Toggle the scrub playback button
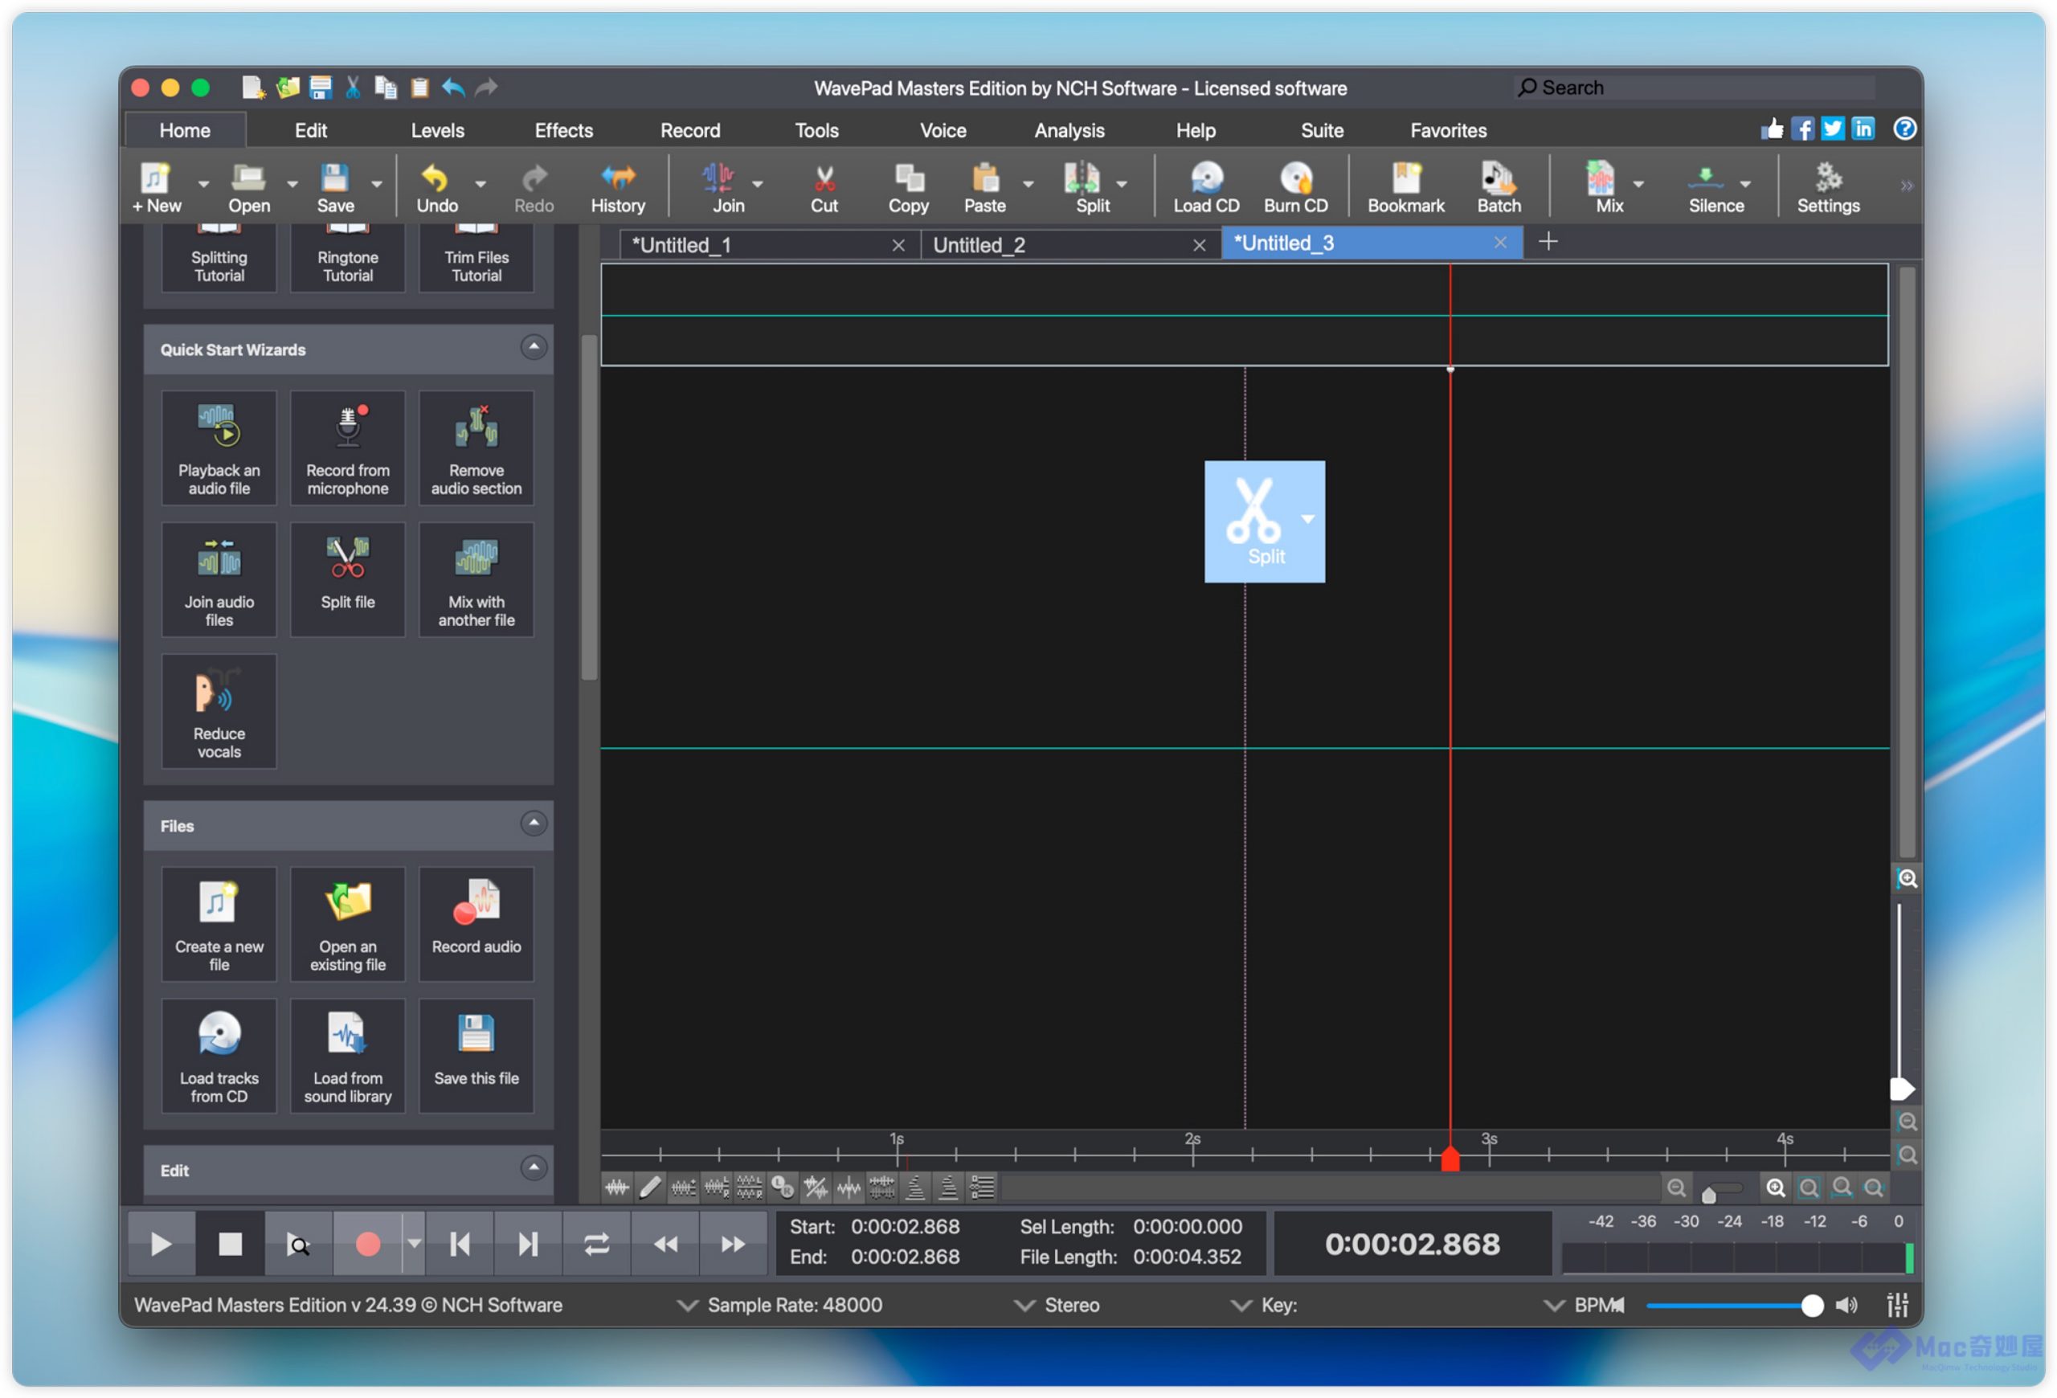Screen dimensions: 2057x1398 point(299,1244)
